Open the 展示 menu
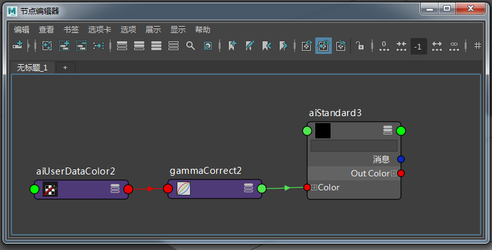This screenshot has height=250, width=492. 153,30
